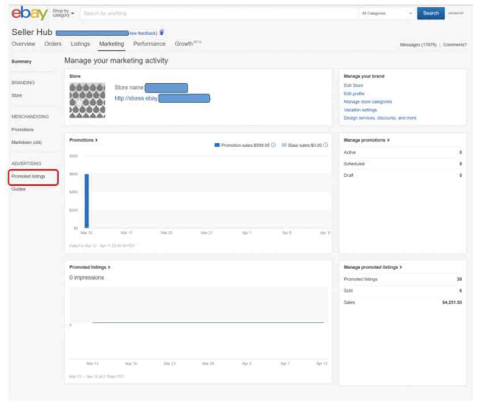The height and width of the screenshot is (406, 481).
Task: Click the blue bar in Promotions chart
Action: 86,201
